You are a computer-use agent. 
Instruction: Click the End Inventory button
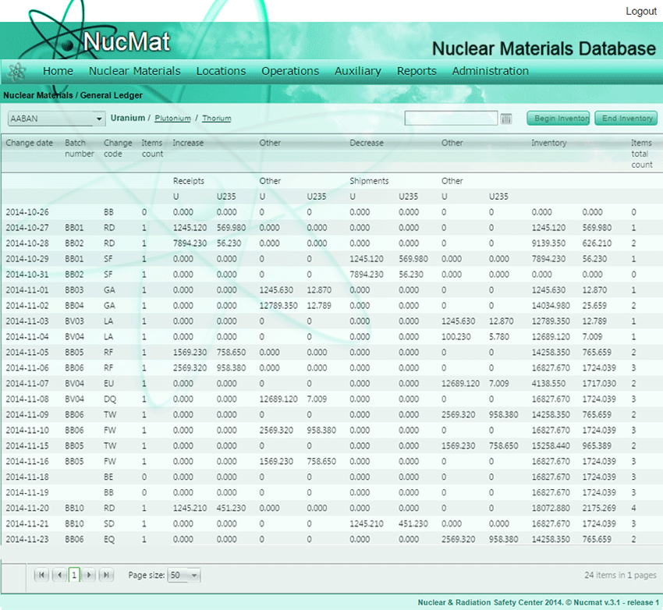tap(626, 119)
